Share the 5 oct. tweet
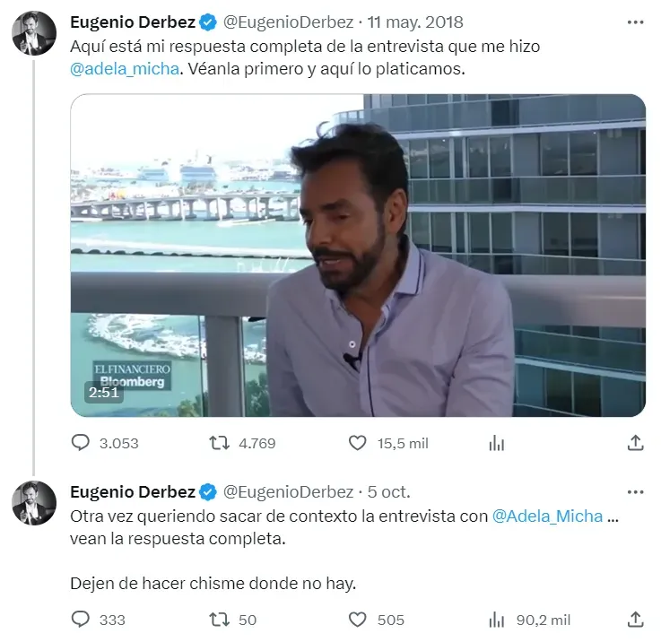Viewport: 661px width, 642px height. point(635,620)
